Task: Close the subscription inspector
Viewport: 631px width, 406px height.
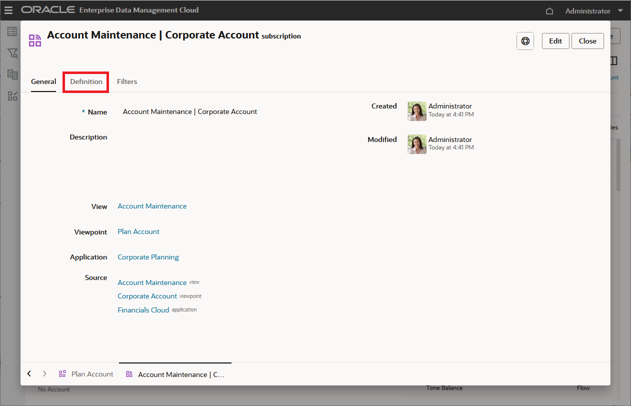Action: tap(587, 41)
